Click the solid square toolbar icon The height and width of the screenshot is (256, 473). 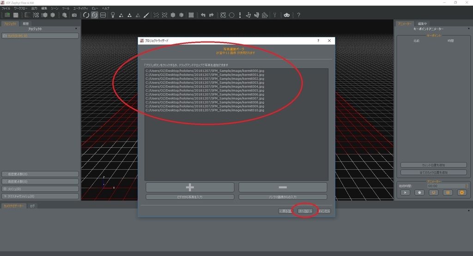click(x=191, y=15)
